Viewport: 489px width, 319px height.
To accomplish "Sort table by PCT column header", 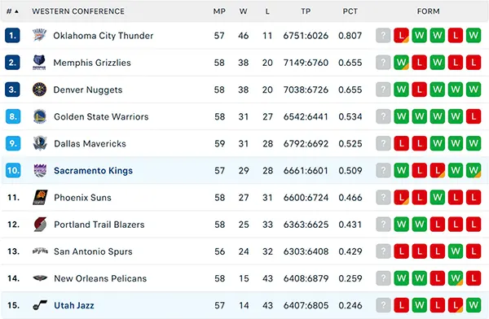I will (350, 11).
